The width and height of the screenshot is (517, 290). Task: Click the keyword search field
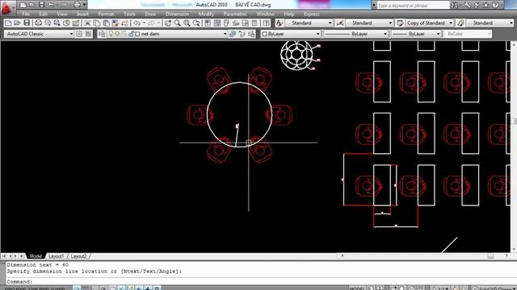coord(413,6)
